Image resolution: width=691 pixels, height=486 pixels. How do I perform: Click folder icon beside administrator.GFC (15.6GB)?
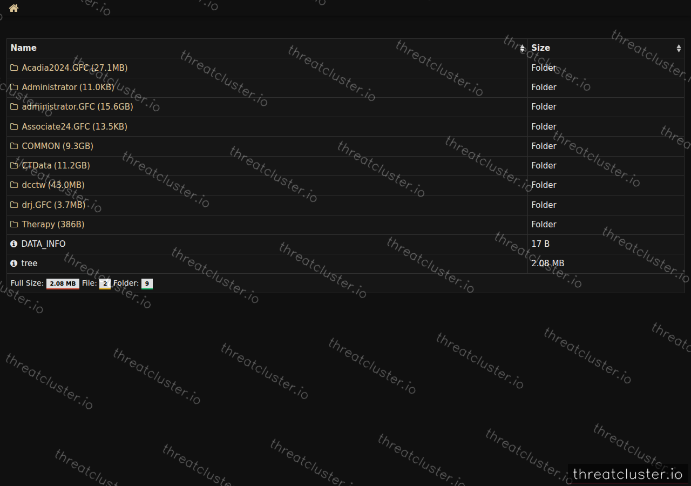click(14, 107)
